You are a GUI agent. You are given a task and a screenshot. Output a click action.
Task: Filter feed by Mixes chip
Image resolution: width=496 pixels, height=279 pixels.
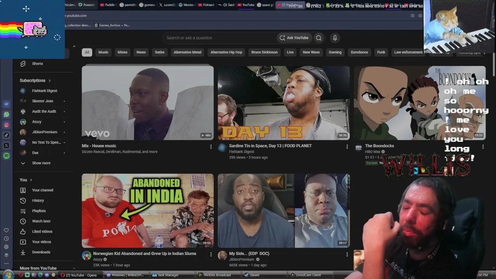(122, 52)
